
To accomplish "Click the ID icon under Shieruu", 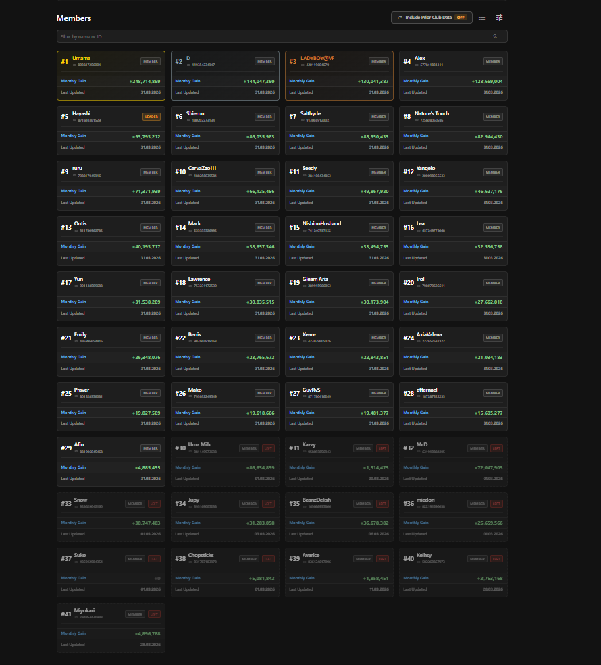I will tap(188, 120).
